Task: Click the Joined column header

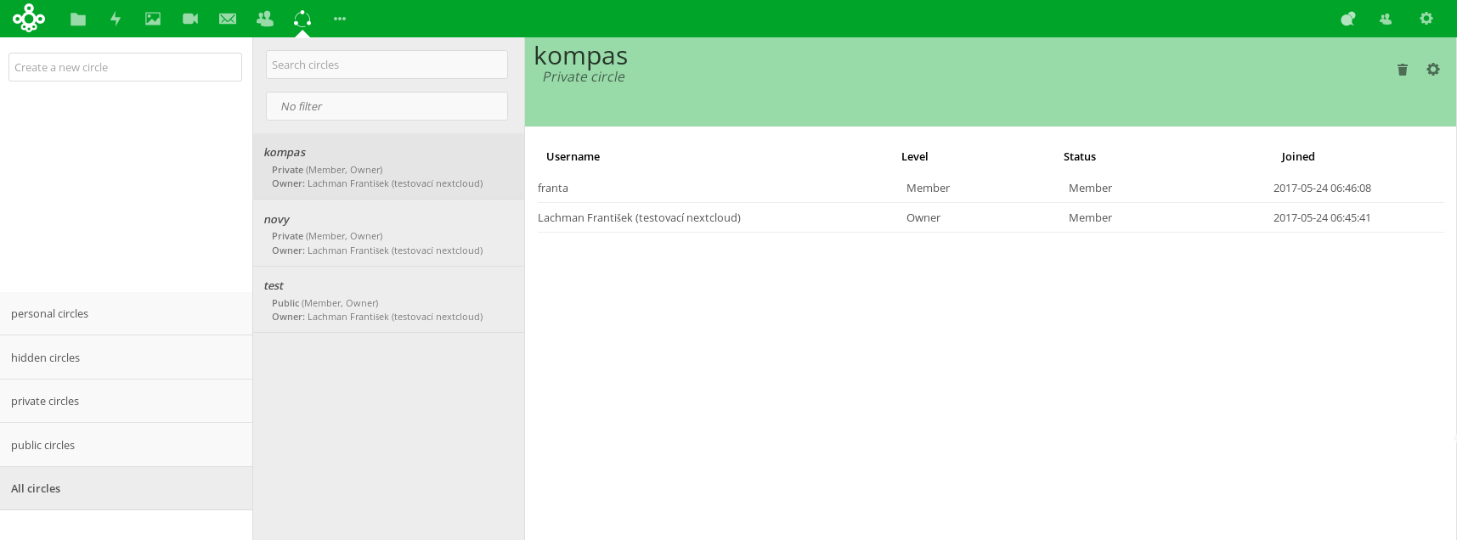Action: point(1297,156)
